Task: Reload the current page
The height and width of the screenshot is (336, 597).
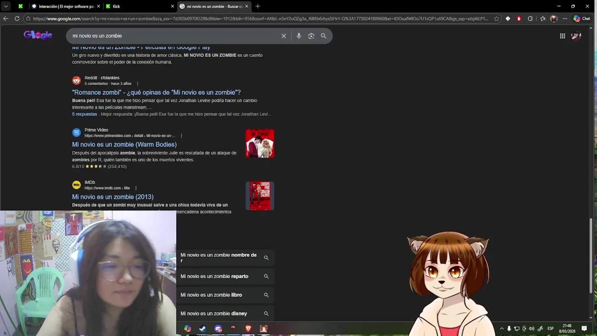Action: [x=17, y=19]
